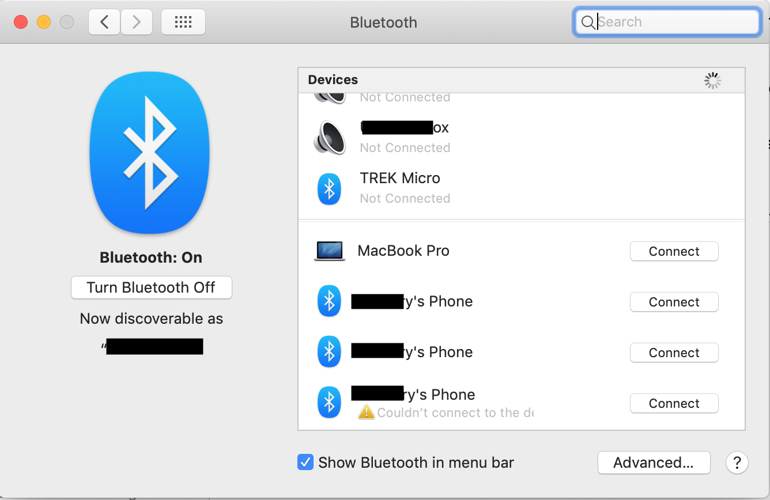Viewport: 770px width, 500px height.
Task: Go forward with the right chevron button
Action: click(137, 22)
